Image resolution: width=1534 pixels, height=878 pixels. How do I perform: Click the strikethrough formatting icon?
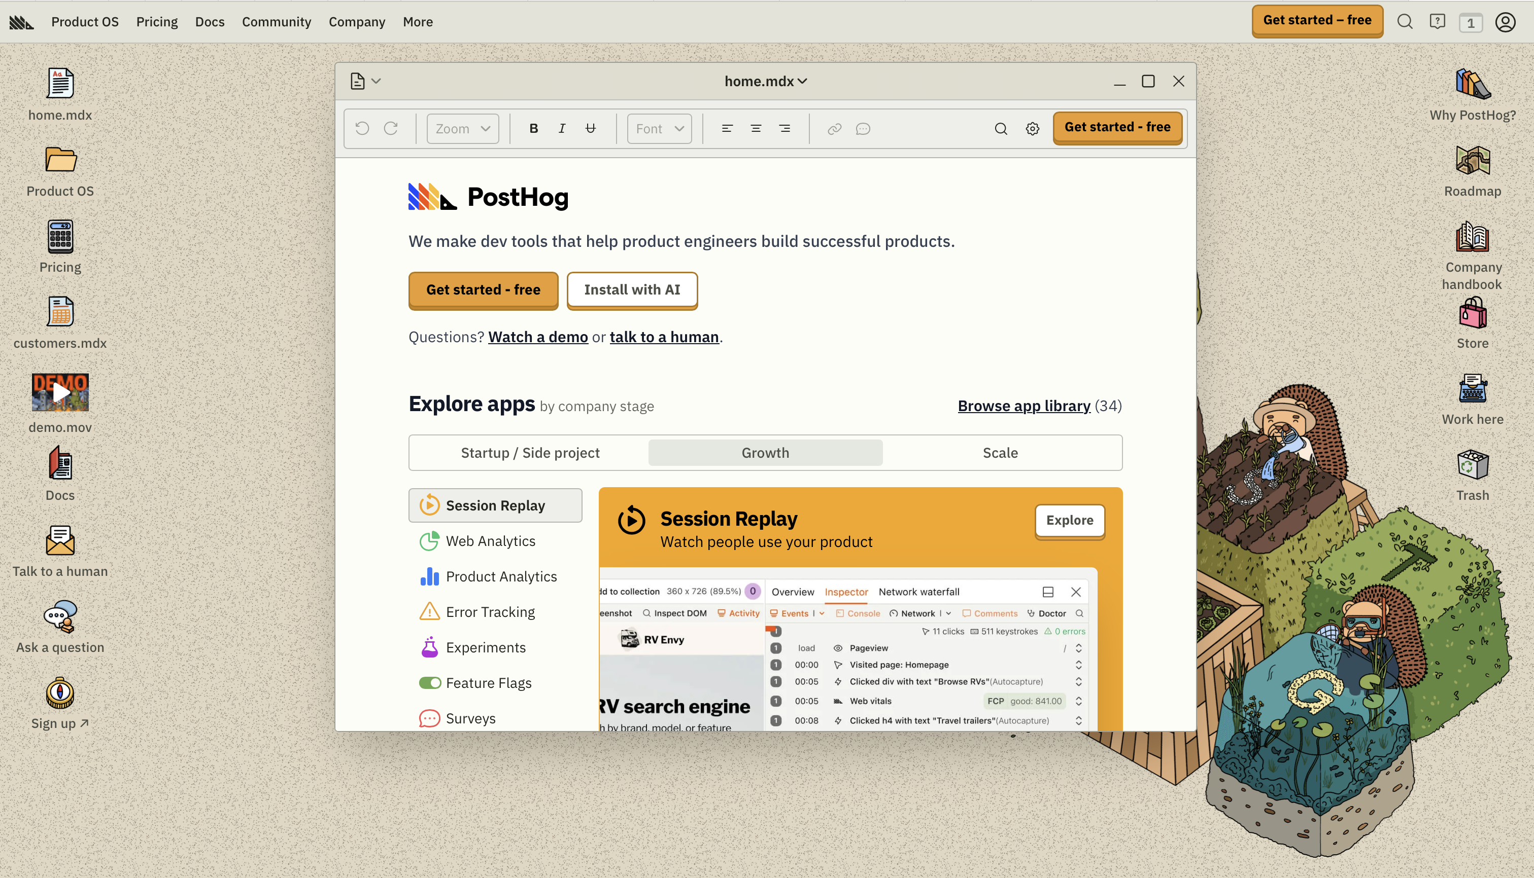point(590,128)
